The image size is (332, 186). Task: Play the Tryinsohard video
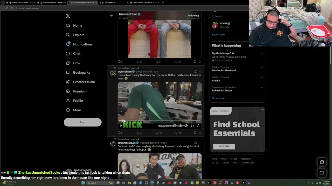(121, 126)
